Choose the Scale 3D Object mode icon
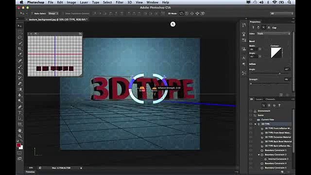The width and height of the screenshot is (311, 175). [203, 14]
